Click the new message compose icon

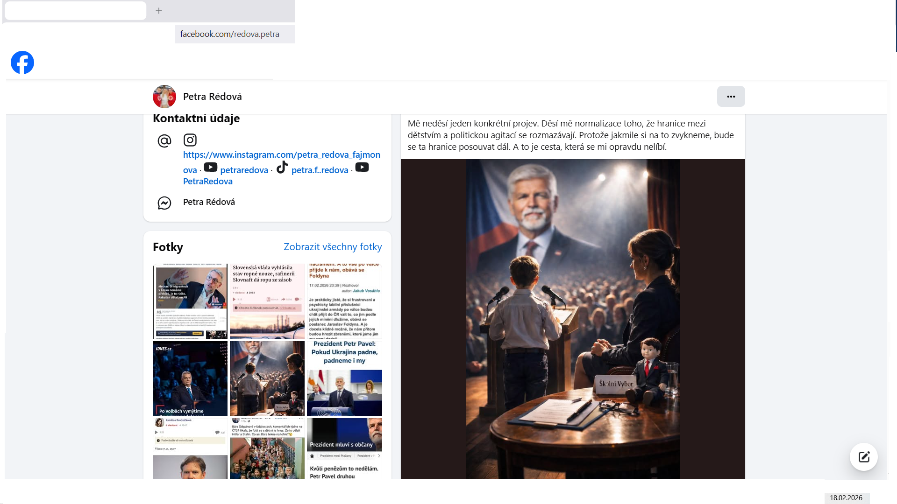[863, 457]
